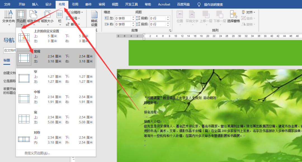Screen dimensions: 302x162
Task: Click 报告人介绍 line in the document
Action: (x=153, y=121)
